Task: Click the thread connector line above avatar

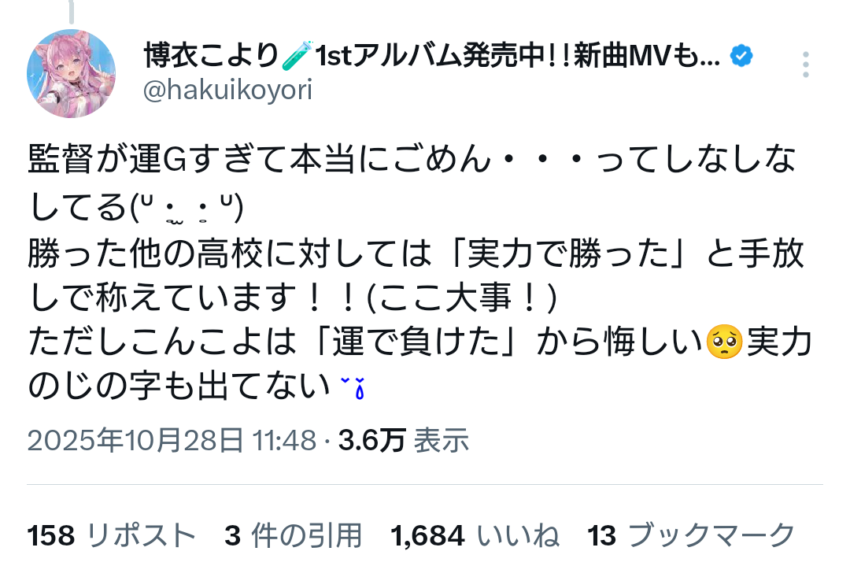Action: click(x=71, y=11)
